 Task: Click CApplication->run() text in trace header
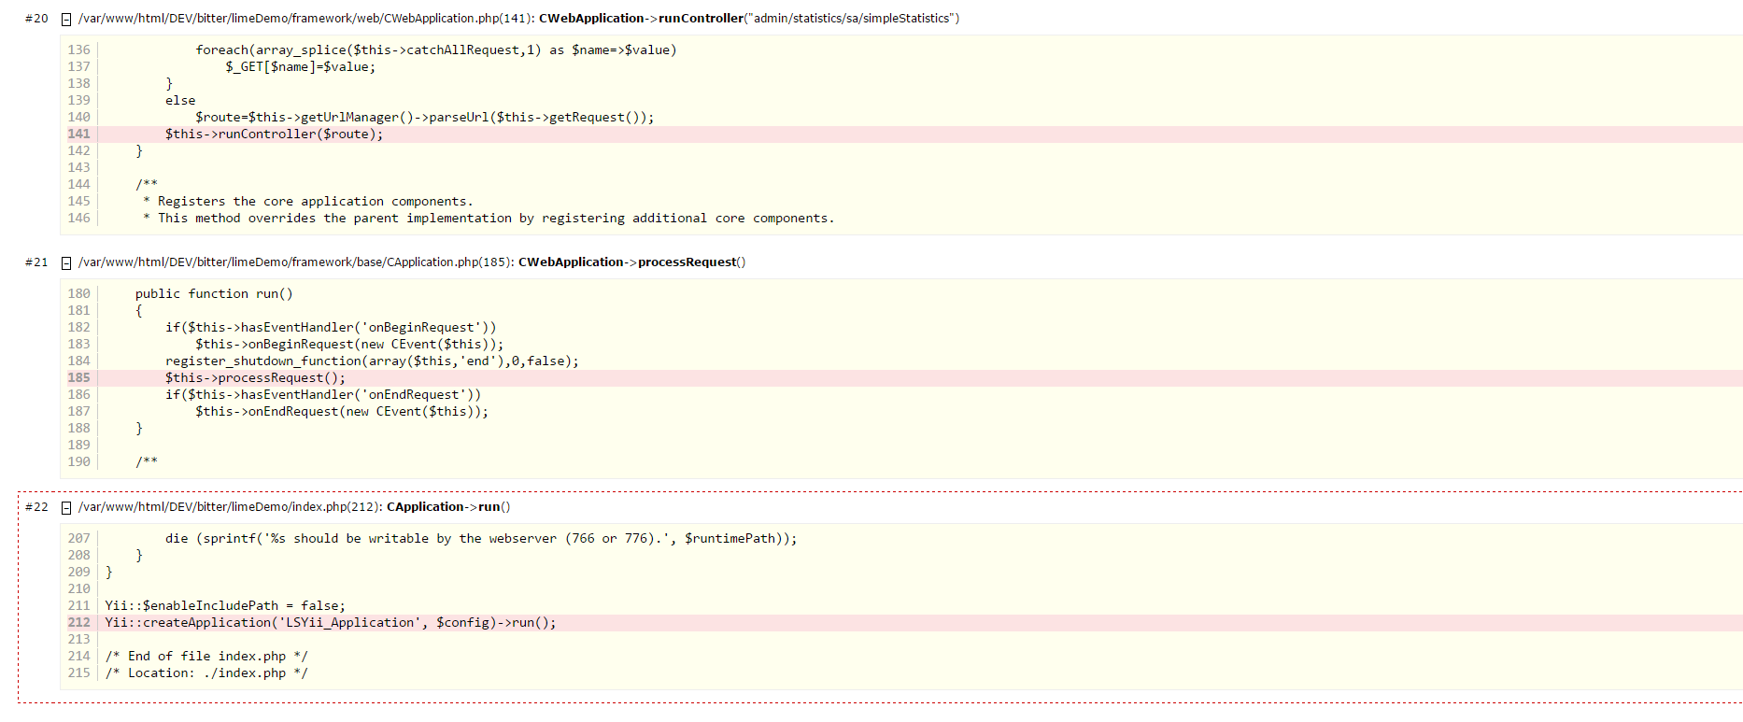pos(447,507)
